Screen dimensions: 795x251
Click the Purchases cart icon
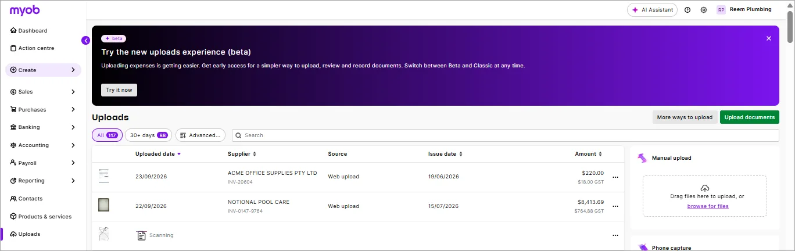tap(13, 109)
